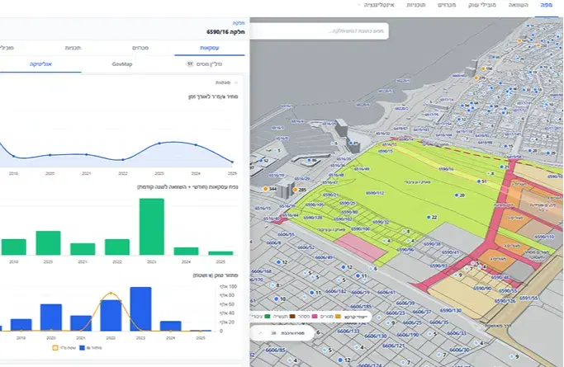Click the 2020 green transactions bar
This screenshot has width=564, height=367.
click(48, 242)
